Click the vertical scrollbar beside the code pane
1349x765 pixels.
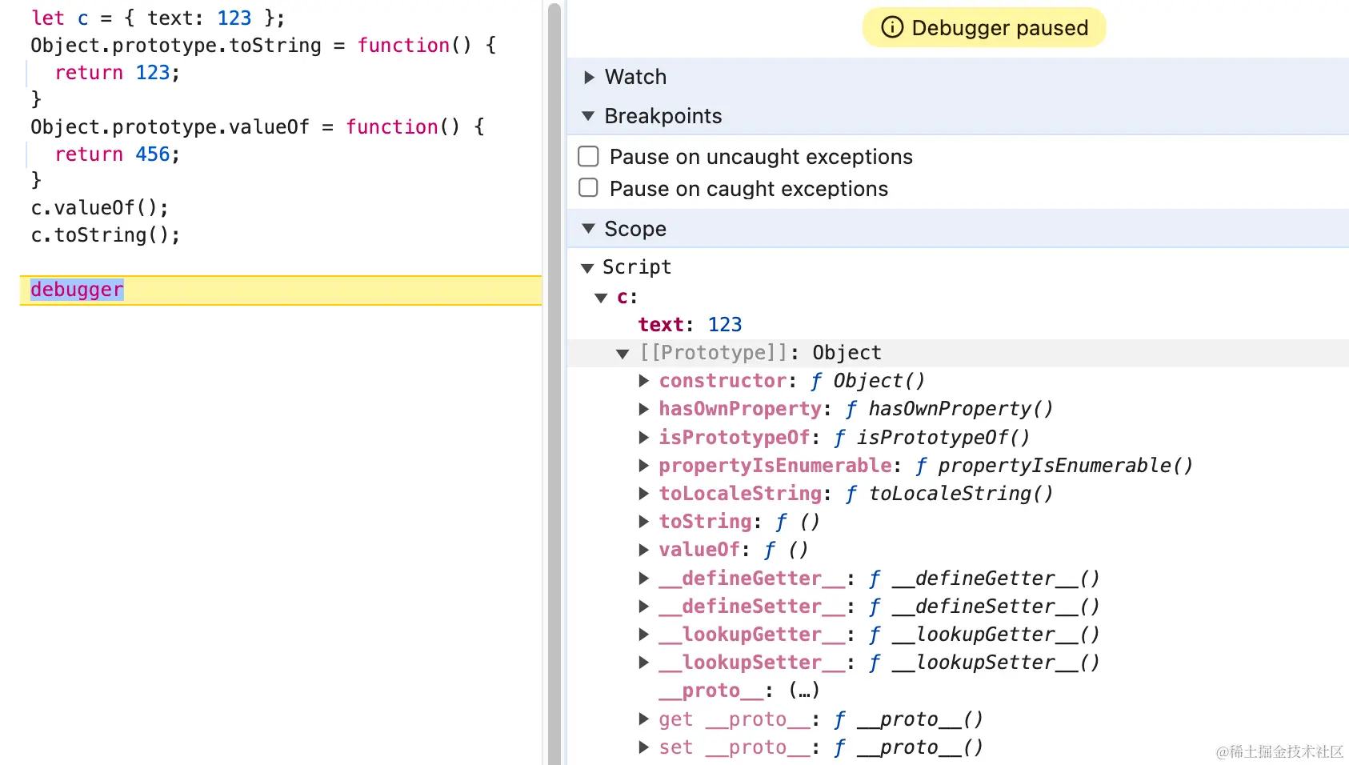click(554, 382)
